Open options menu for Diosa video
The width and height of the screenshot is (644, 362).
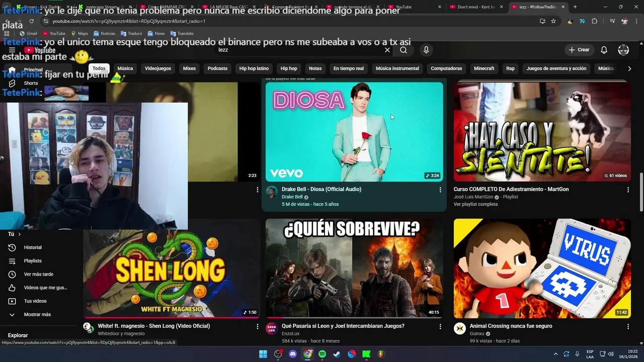coord(440,190)
